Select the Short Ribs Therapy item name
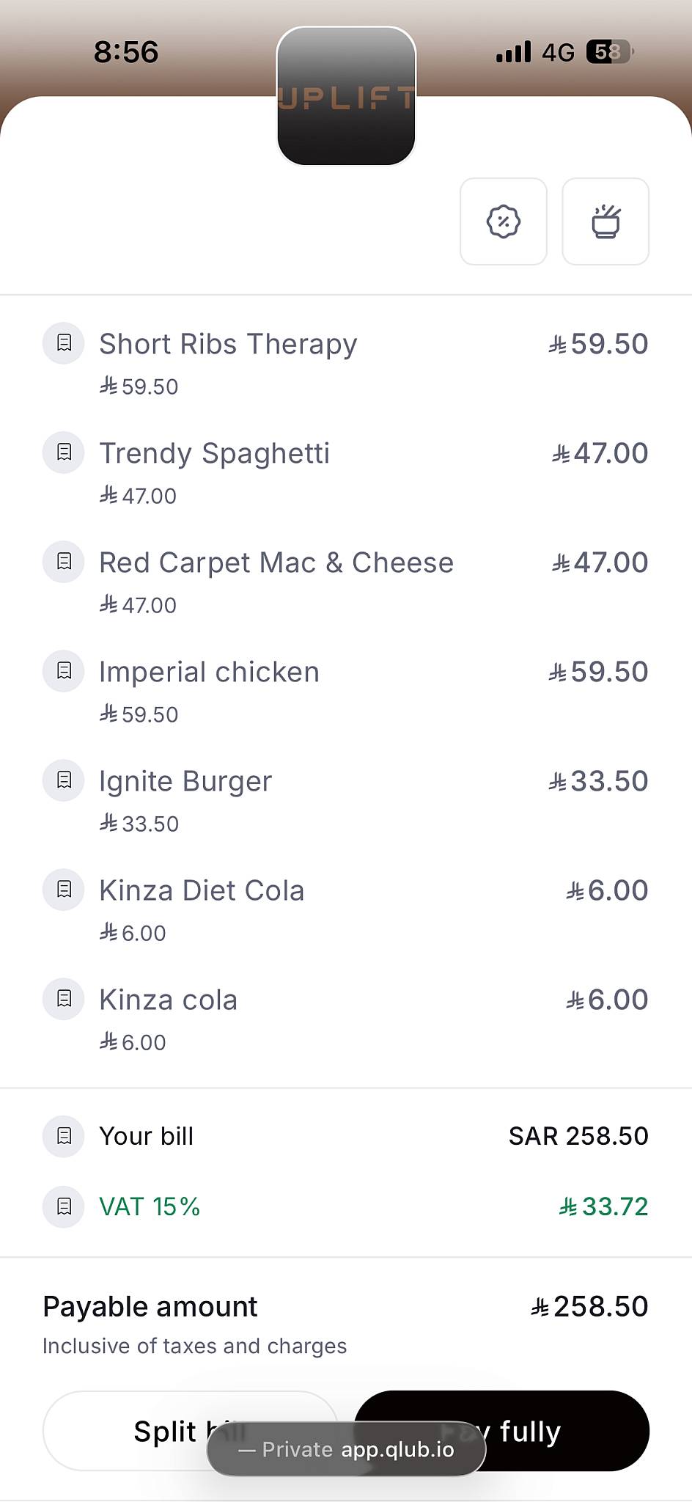The width and height of the screenshot is (692, 1502). tap(228, 344)
